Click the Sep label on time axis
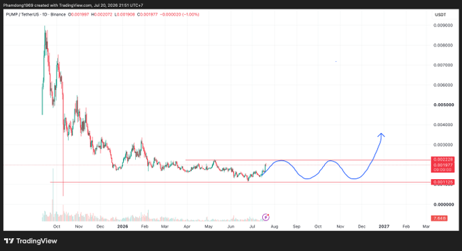This screenshot has width=462, height=251. point(296,227)
